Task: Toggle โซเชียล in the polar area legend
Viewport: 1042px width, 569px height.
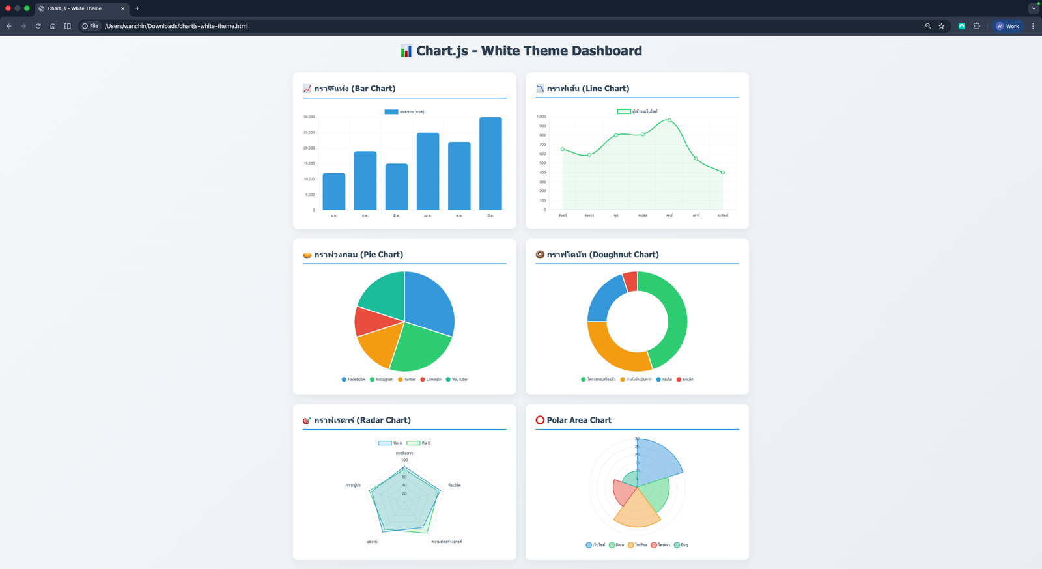Action: tap(638, 545)
